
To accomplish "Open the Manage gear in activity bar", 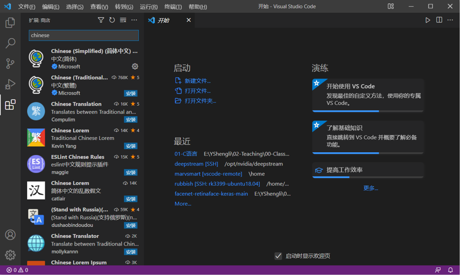I will coord(11,255).
